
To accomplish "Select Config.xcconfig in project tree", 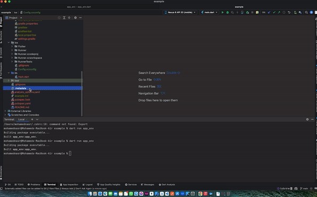I will point(27,69).
